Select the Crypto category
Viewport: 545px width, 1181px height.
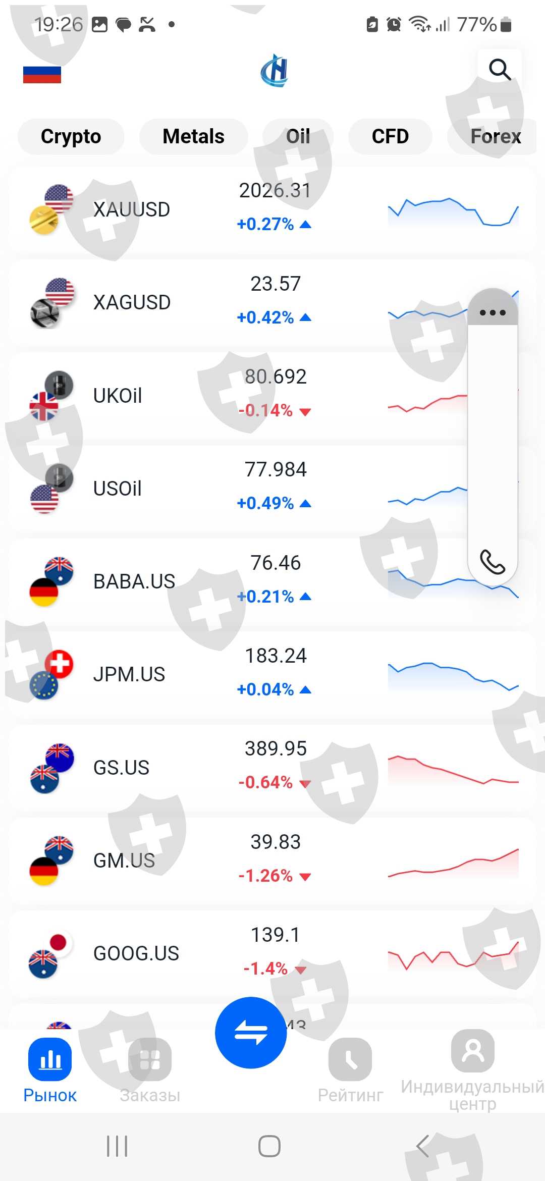click(71, 136)
